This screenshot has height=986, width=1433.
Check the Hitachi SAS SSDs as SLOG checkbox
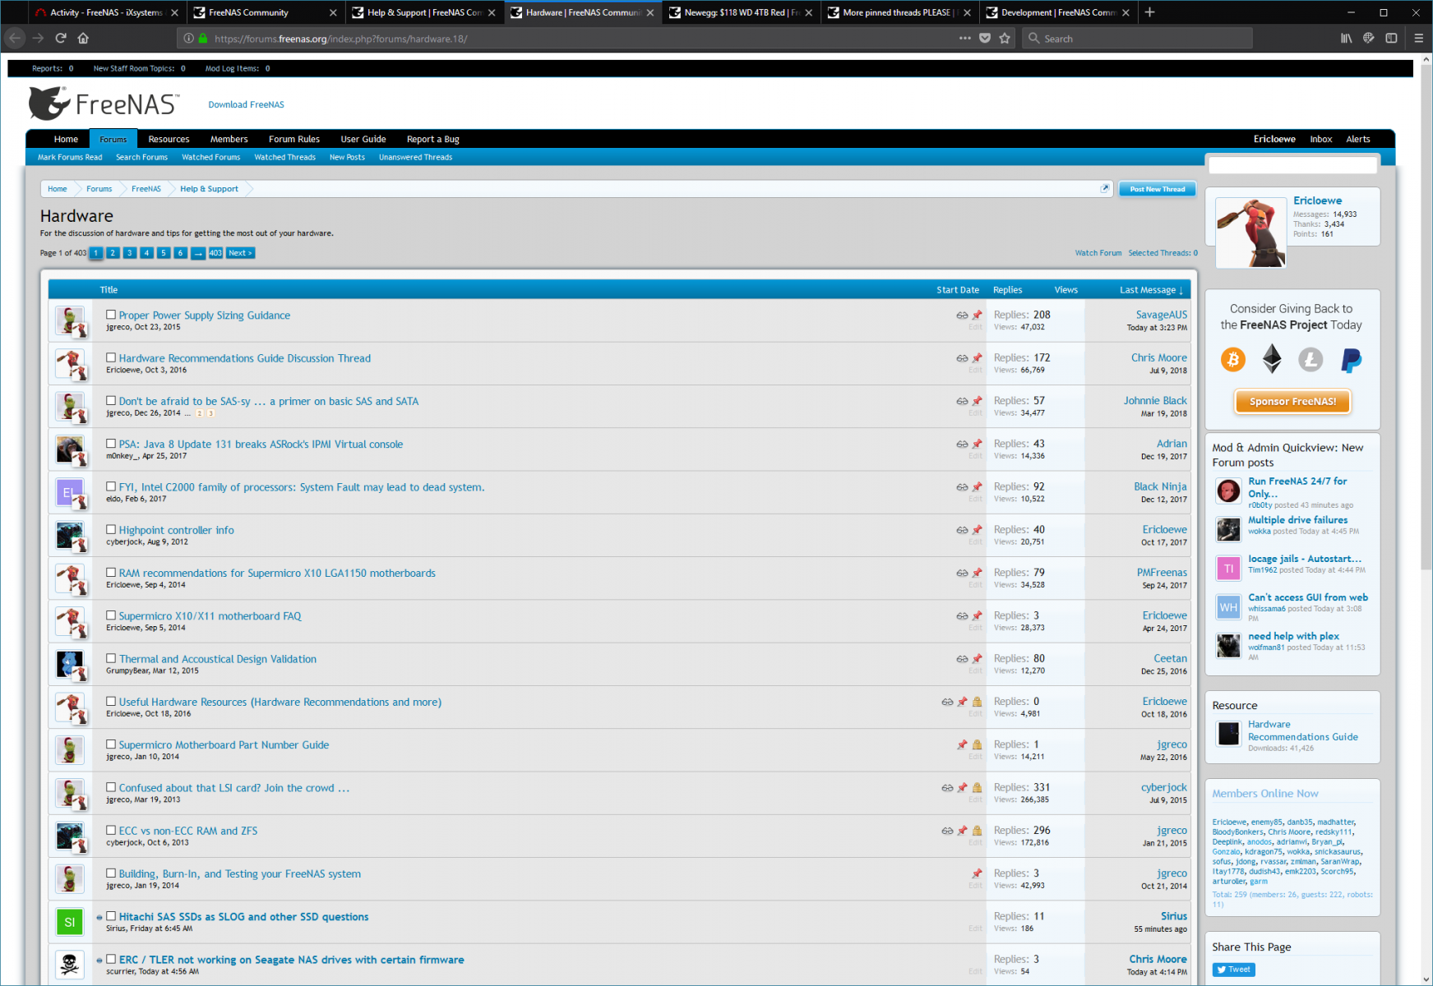pyautogui.click(x=110, y=916)
